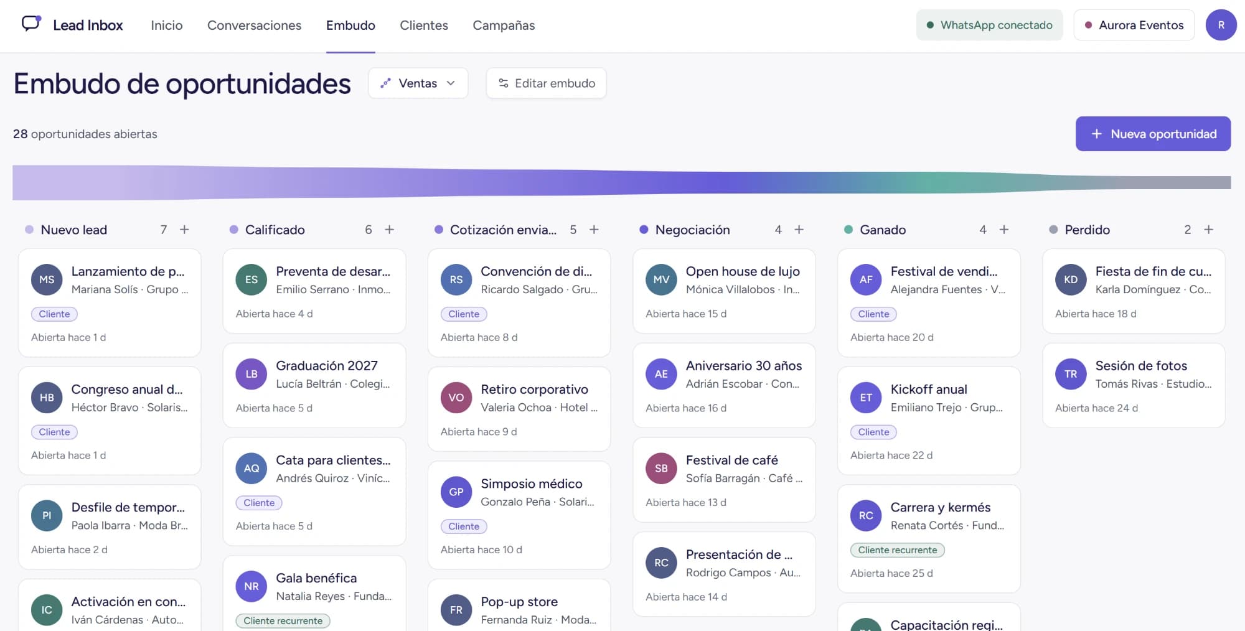Click Perdido column header
Image resolution: width=1245 pixels, height=631 pixels.
1087,230
